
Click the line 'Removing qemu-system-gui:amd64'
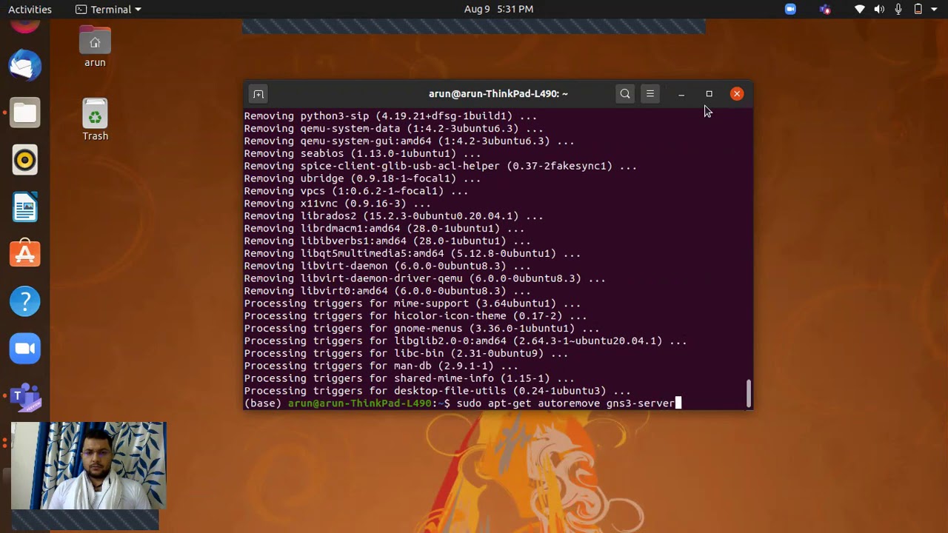click(410, 141)
